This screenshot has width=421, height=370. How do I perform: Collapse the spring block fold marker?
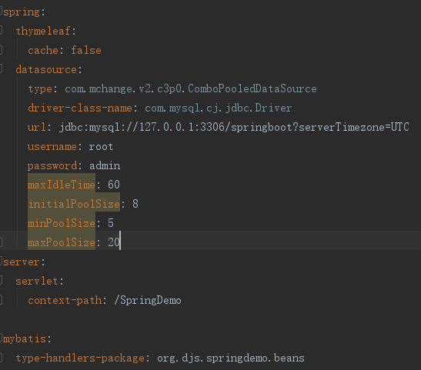(1, 11)
